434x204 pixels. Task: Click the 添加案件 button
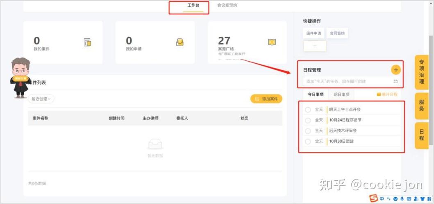266,99
